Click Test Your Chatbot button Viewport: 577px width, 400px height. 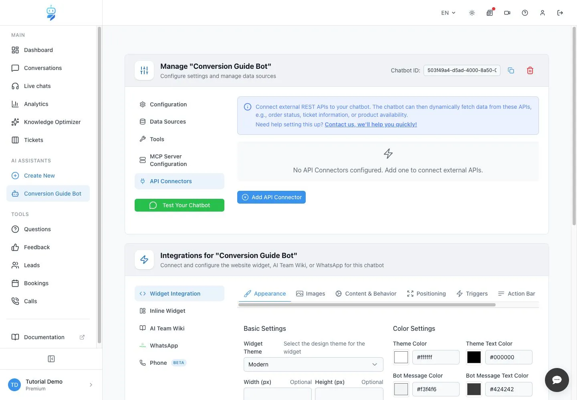(180, 205)
